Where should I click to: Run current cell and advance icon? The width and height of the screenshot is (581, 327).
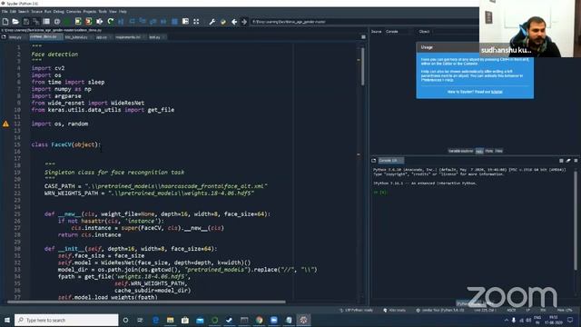coord(88,22)
